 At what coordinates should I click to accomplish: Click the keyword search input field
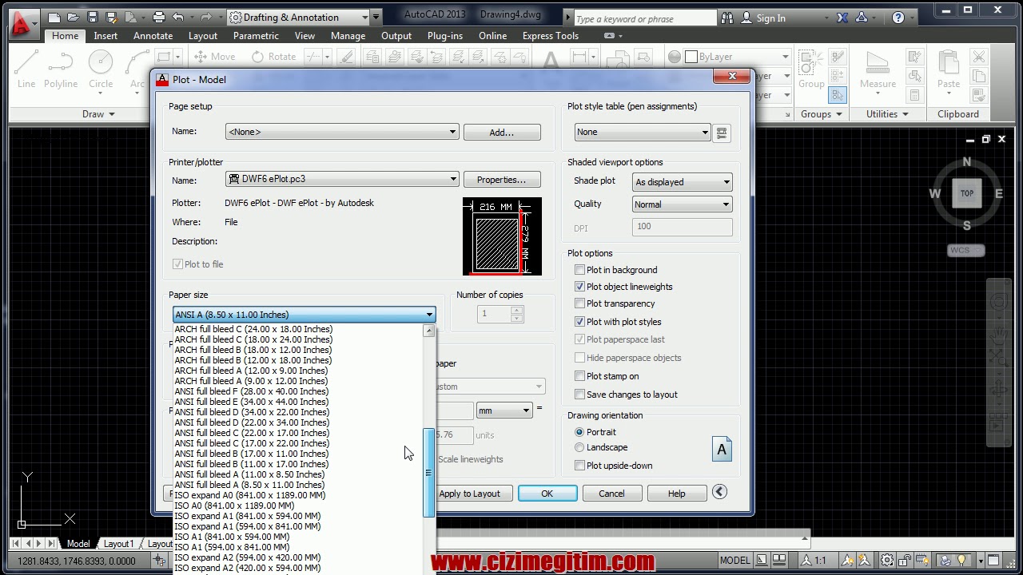click(x=645, y=18)
